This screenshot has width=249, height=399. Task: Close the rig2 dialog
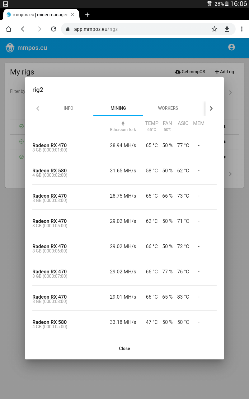125,349
